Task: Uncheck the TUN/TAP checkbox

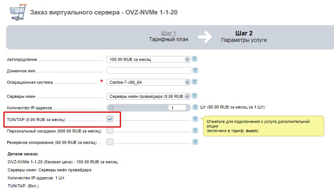Action: click(110, 119)
